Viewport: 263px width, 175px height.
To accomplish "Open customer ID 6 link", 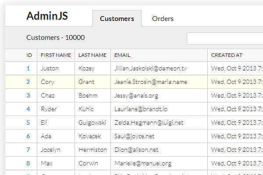I will coord(28,136).
